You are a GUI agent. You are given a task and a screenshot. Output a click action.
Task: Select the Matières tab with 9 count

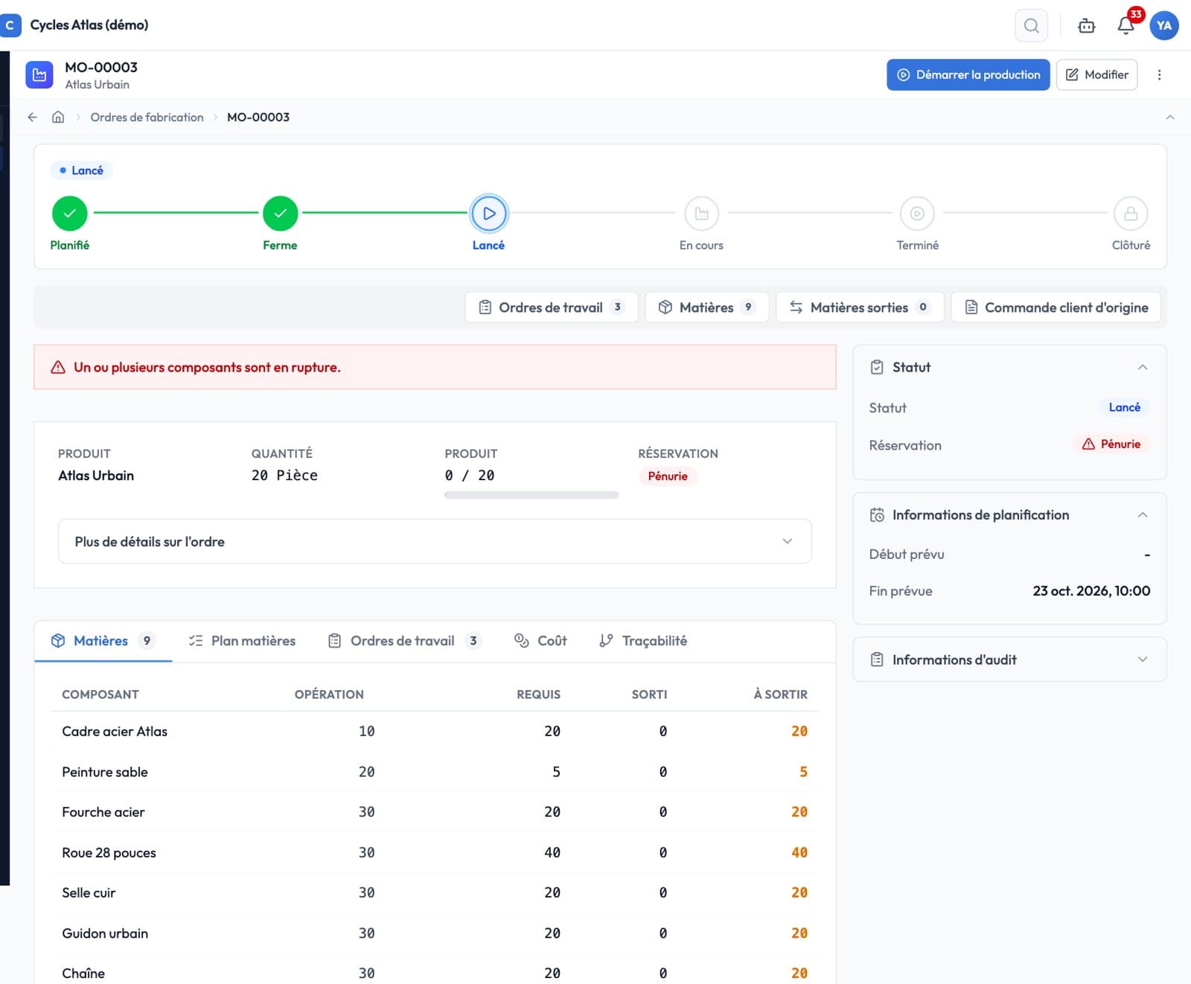tap(103, 641)
